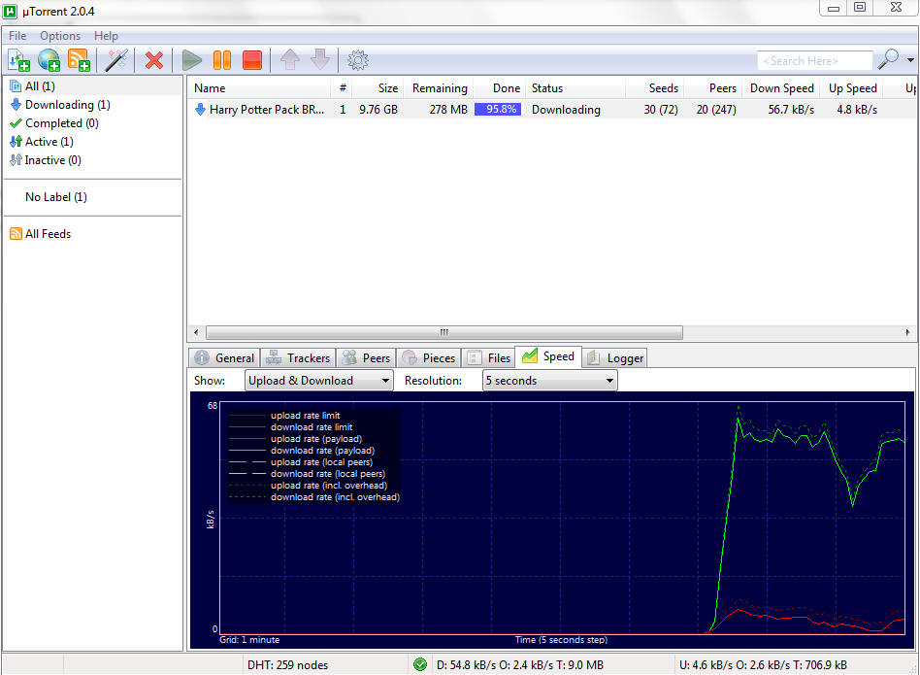Click the blue download arrow torrent icon
This screenshot has width=920, height=675.
(x=200, y=110)
